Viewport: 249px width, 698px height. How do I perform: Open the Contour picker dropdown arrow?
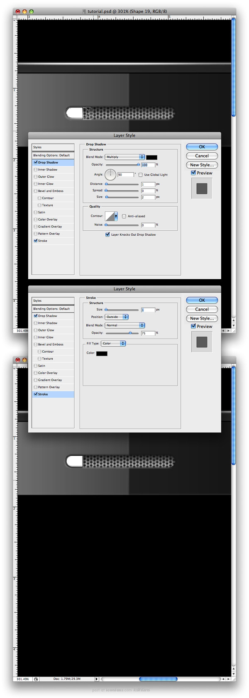click(x=116, y=216)
